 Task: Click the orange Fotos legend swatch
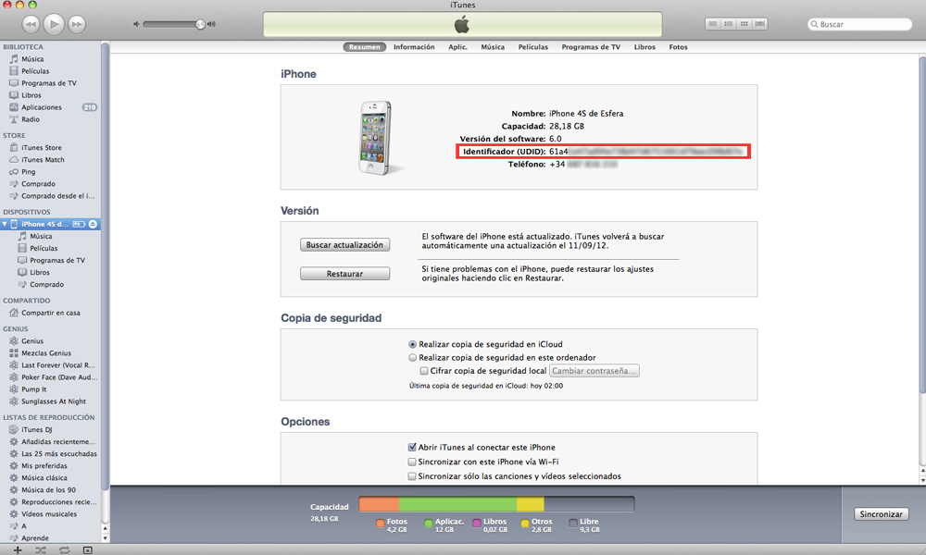381,523
